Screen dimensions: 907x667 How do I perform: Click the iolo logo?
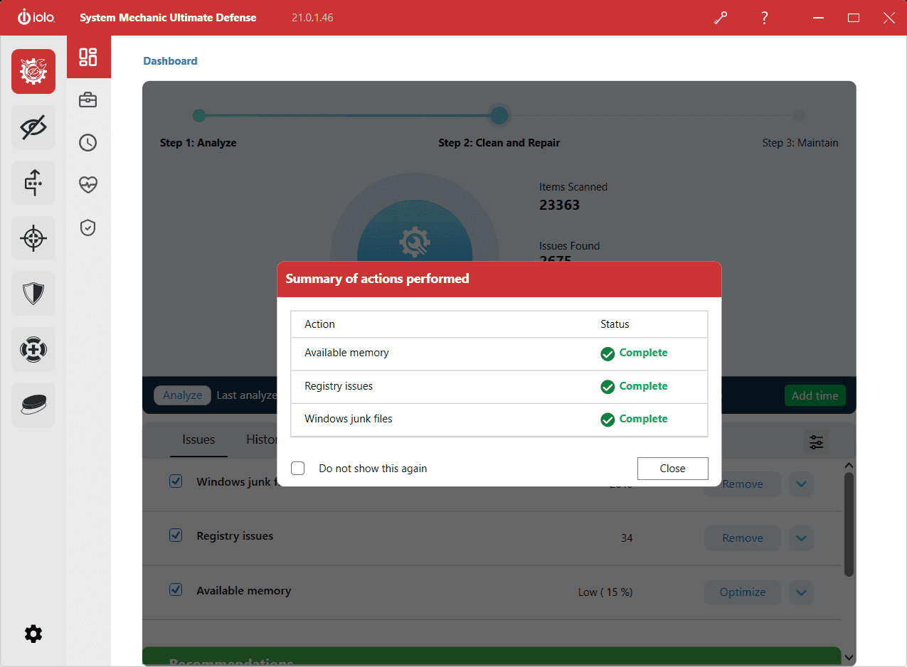point(37,18)
